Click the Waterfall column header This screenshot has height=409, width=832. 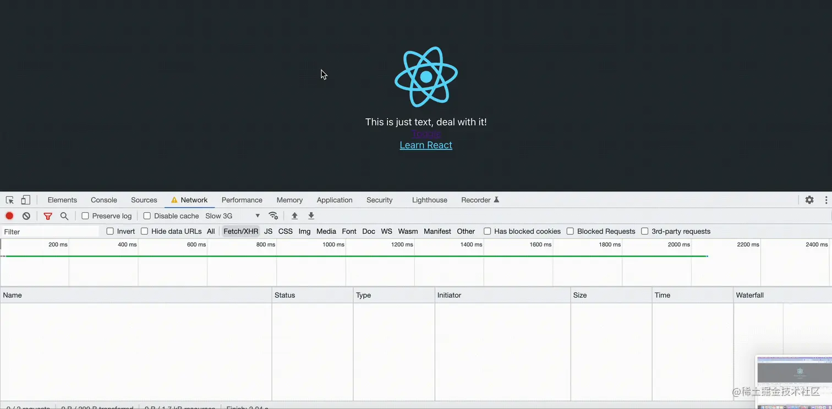782,295
